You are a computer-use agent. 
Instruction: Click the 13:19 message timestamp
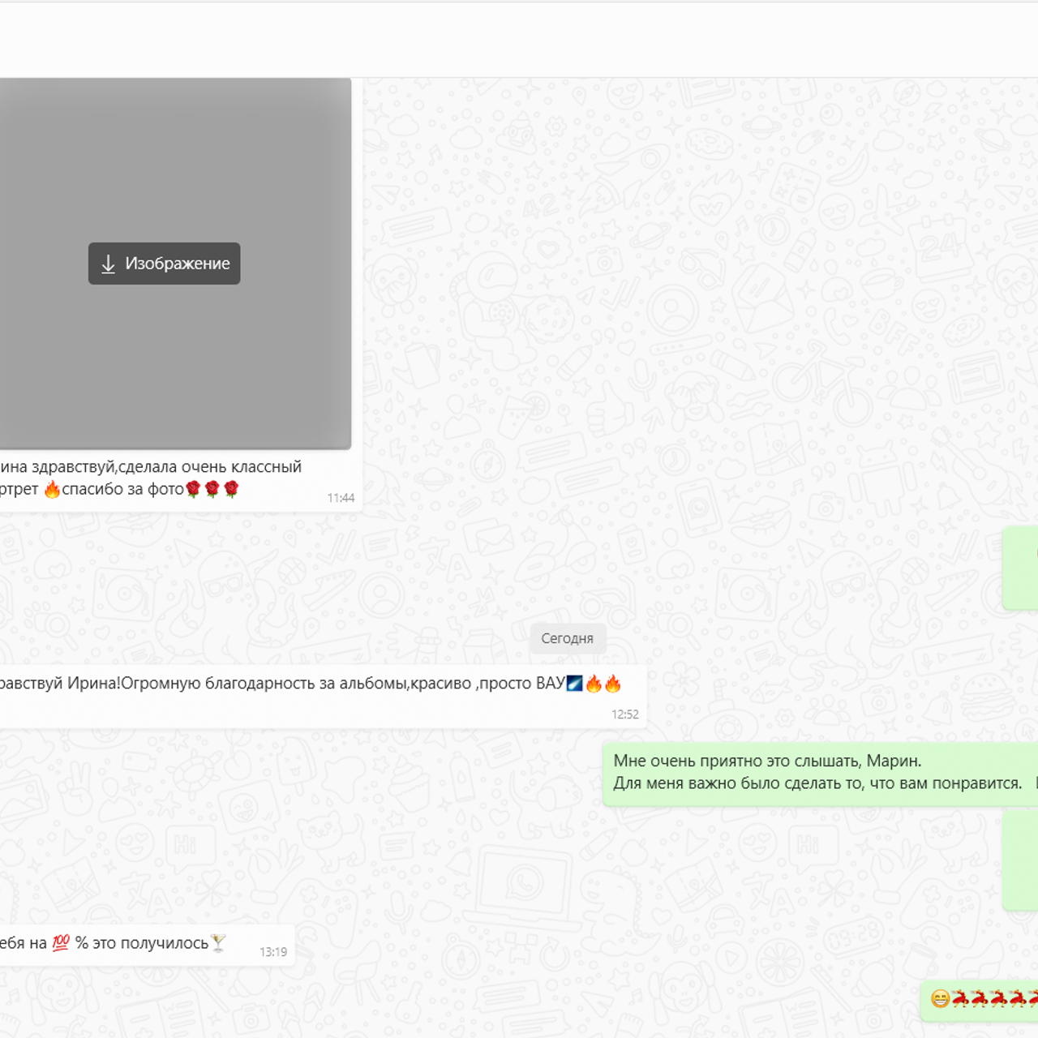point(273,952)
